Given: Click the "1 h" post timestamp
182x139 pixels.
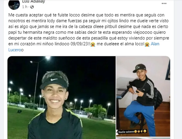Looking at the screenshot, I should click(25, 7).
